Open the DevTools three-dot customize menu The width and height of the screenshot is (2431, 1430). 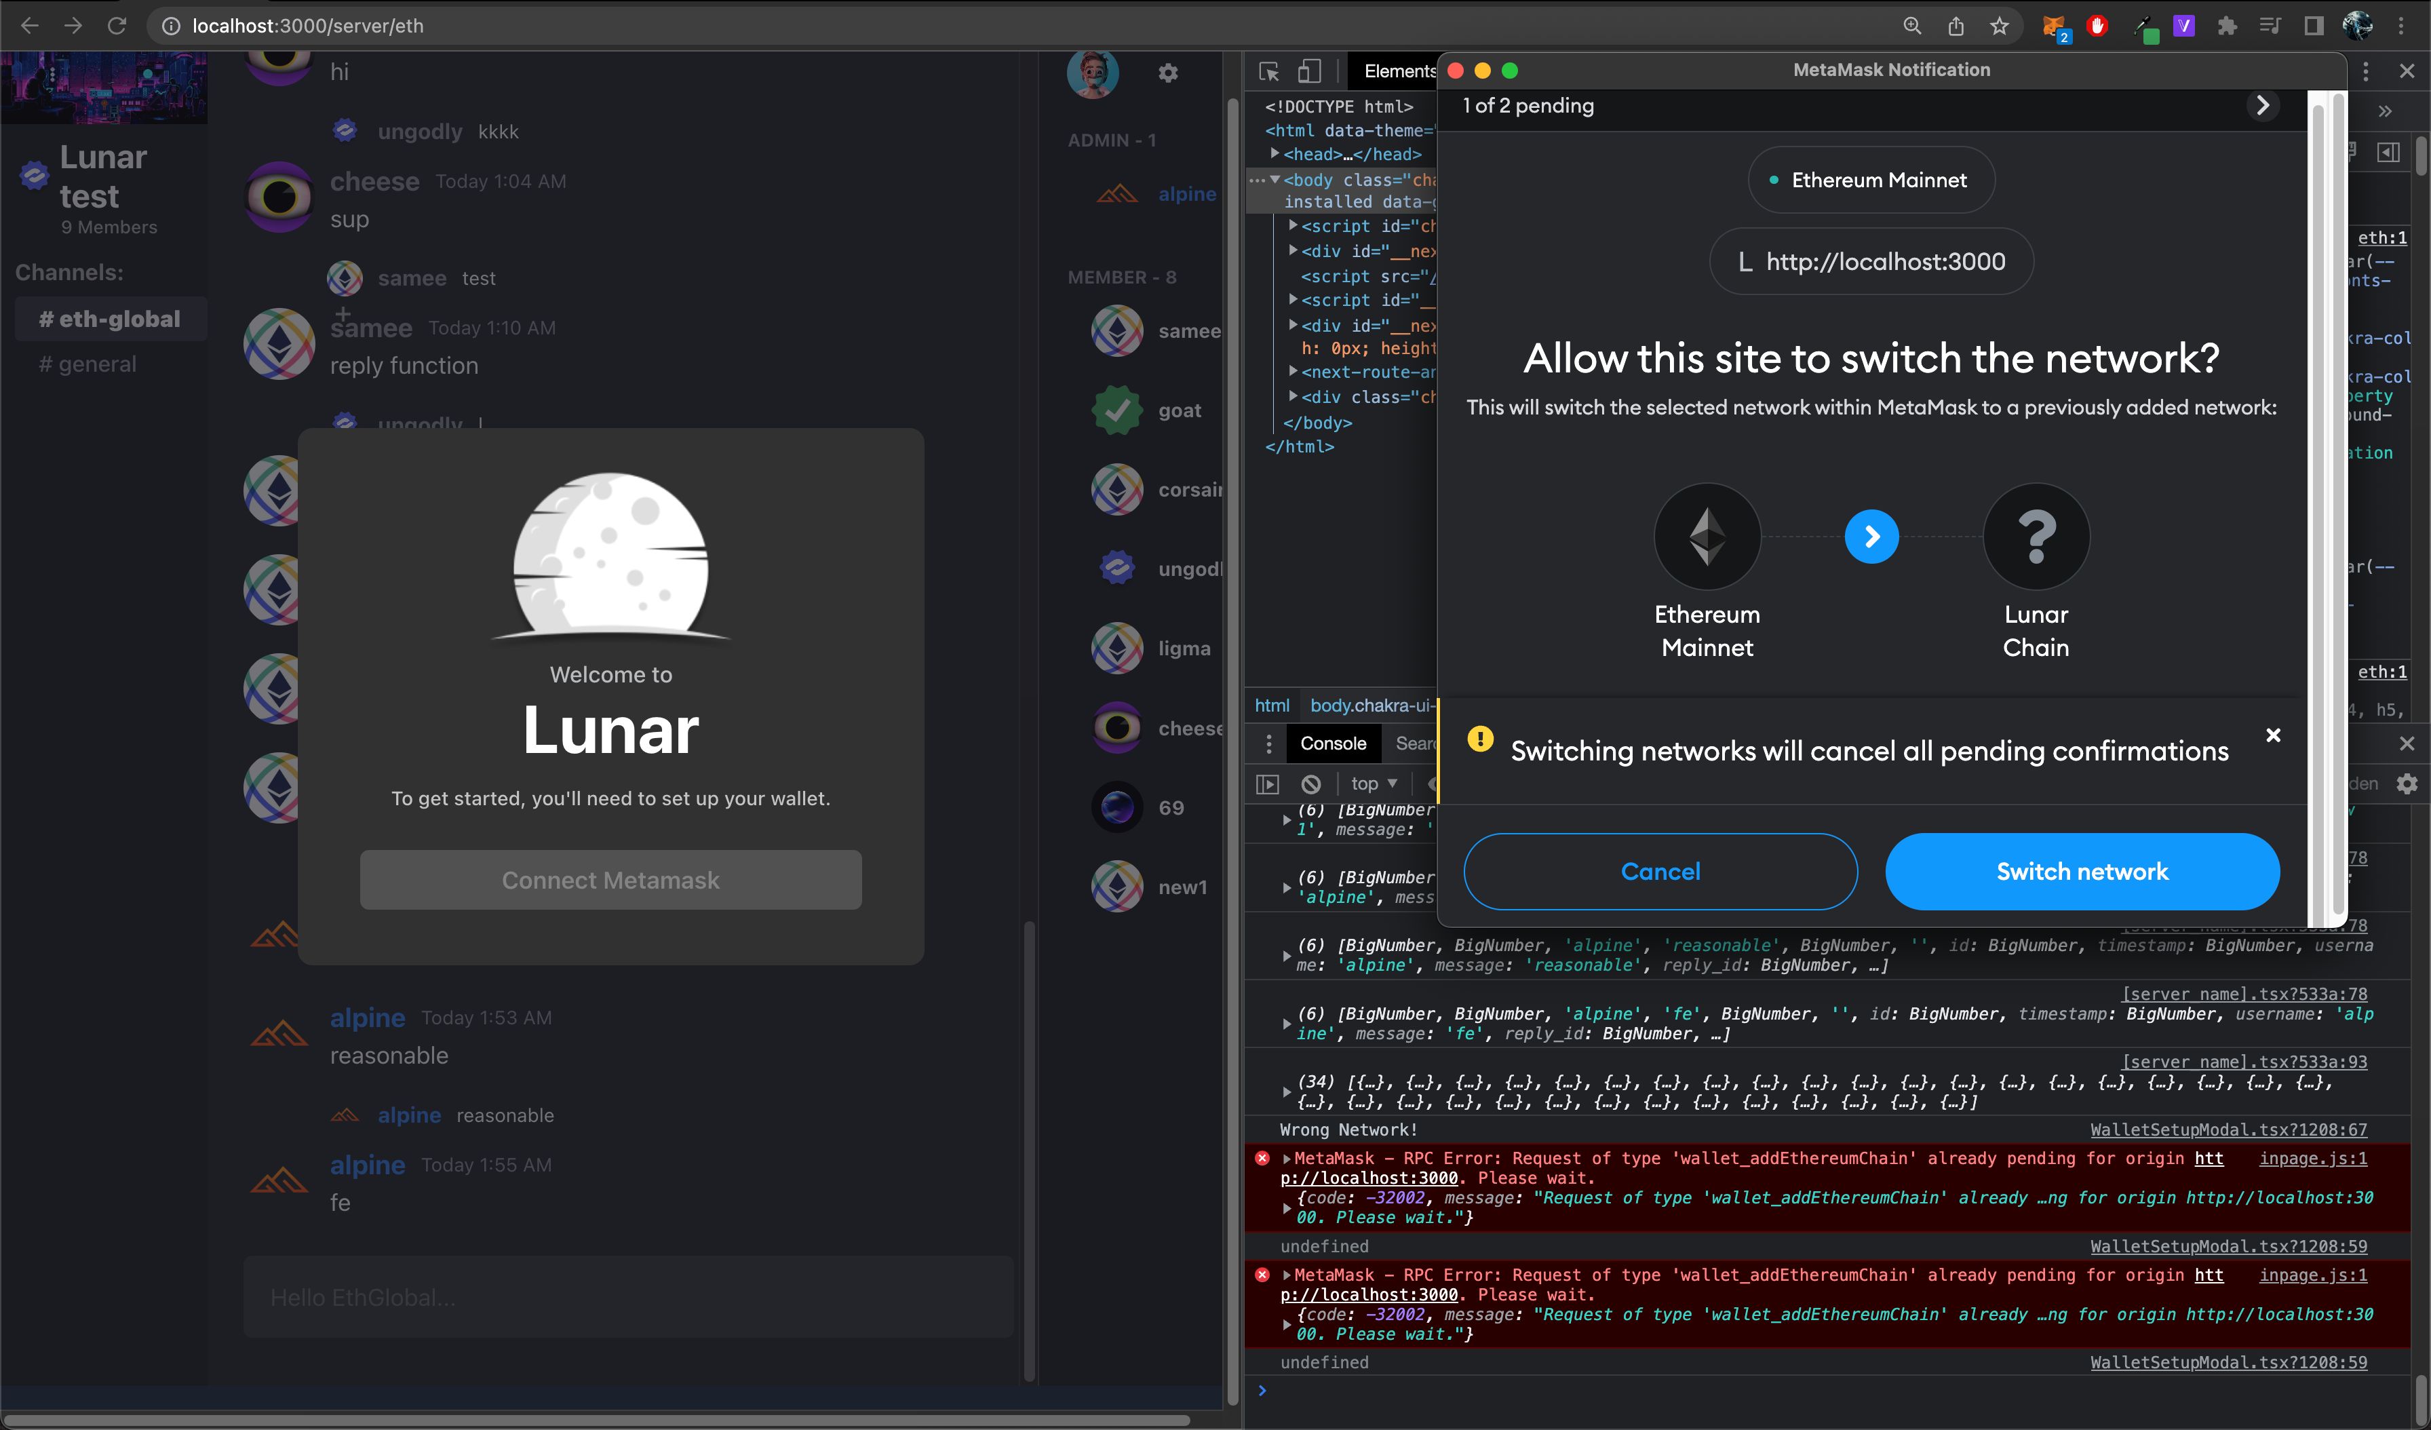(2365, 71)
